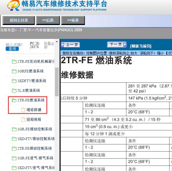Open folder icon of 2TR-FE排放控制系统
Image resolution: width=172 pixels, height=171 pixels.
click(x=14, y=149)
